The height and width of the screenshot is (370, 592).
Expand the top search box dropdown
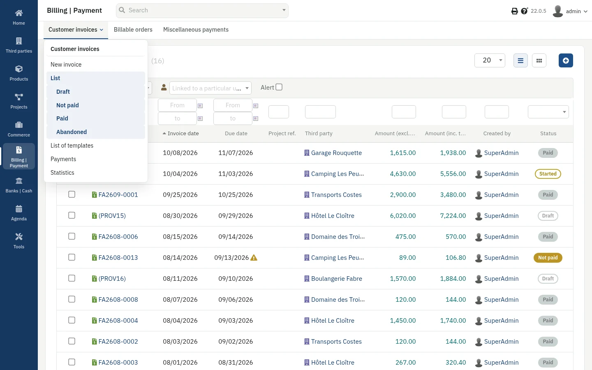click(284, 10)
